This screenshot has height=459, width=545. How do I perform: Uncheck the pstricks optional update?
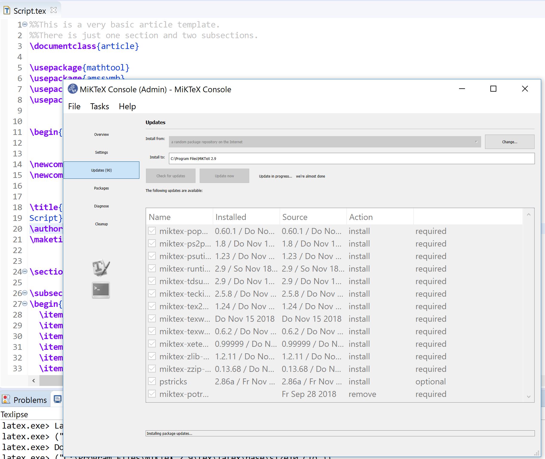tap(152, 381)
